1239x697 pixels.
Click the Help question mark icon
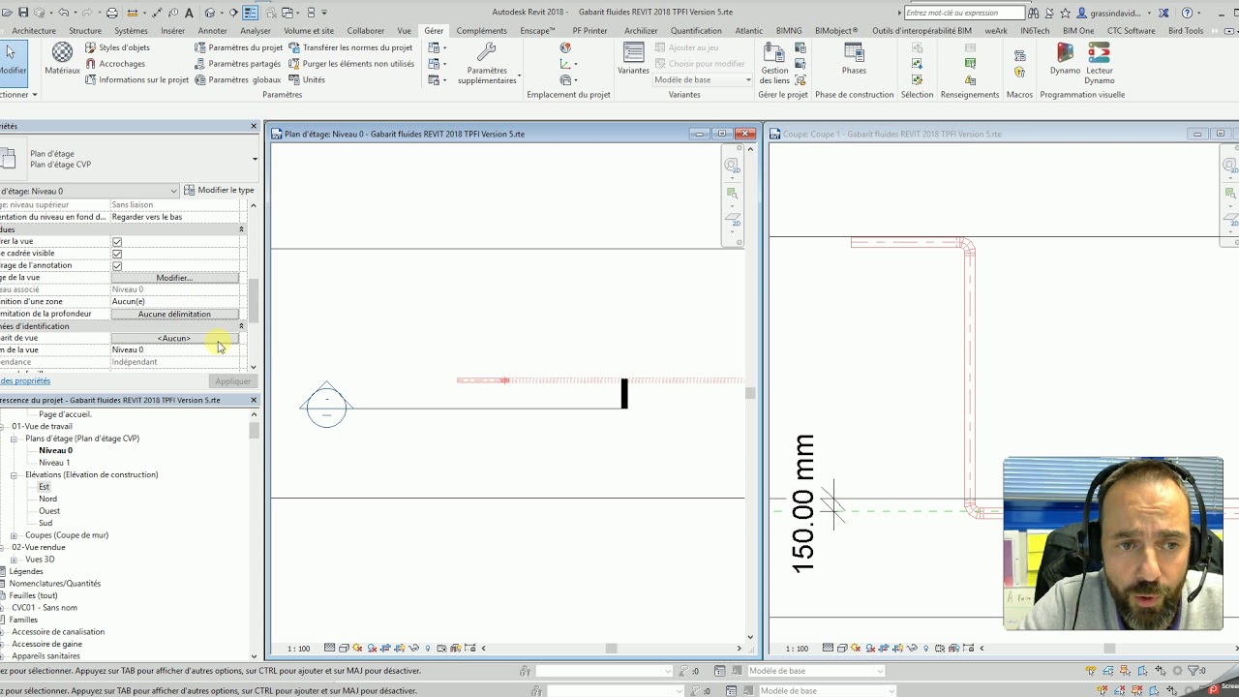pos(1189,13)
